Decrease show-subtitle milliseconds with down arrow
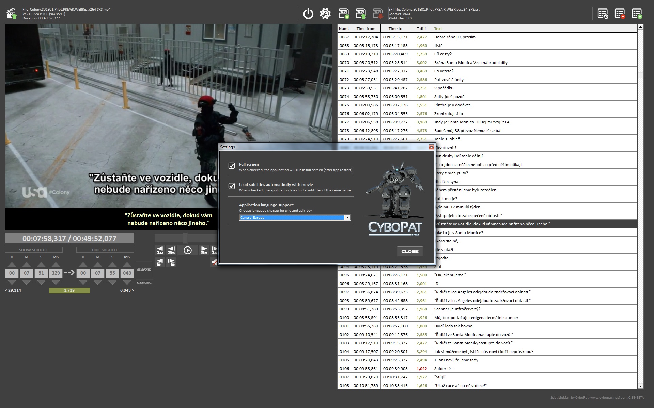The width and height of the screenshot is (654, 408). coord(56,282)
